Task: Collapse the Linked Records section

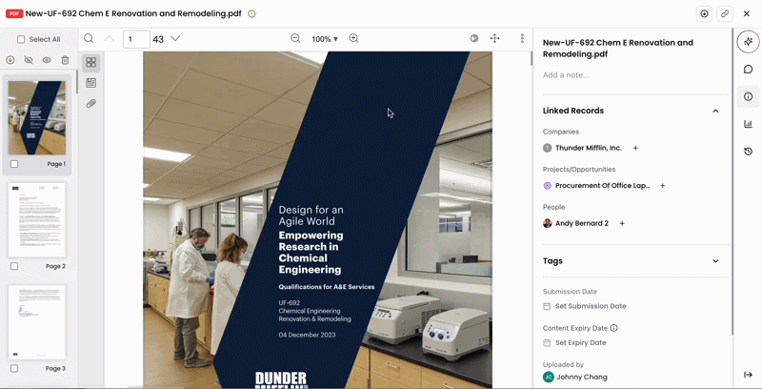Action: click(715, 111)
